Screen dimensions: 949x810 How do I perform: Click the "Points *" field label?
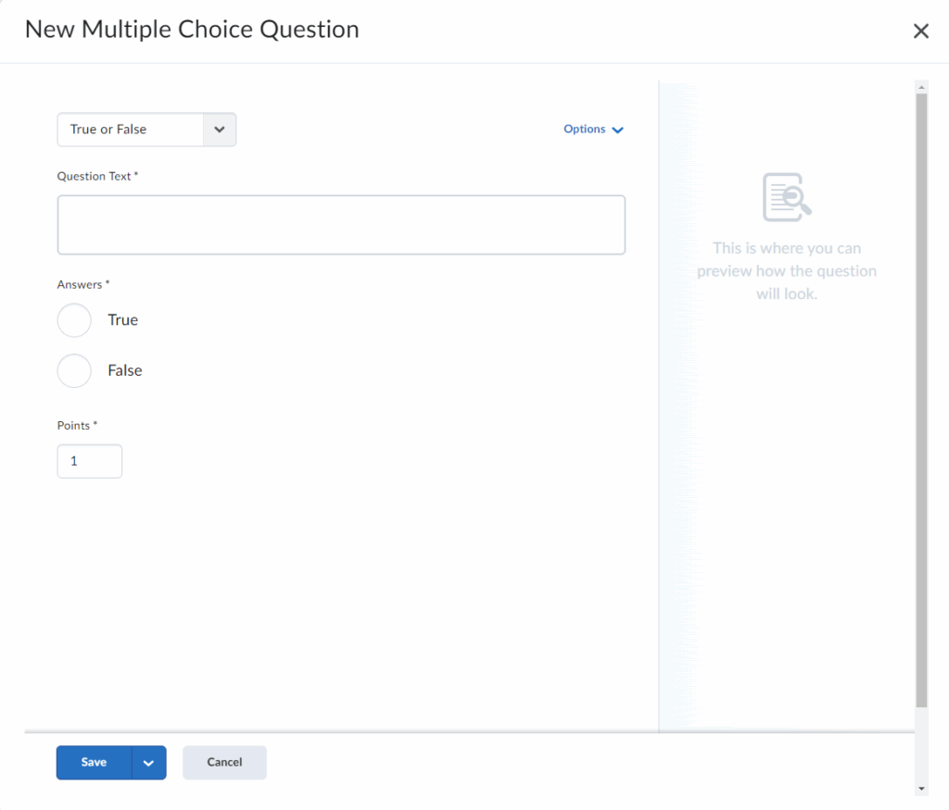77,426
